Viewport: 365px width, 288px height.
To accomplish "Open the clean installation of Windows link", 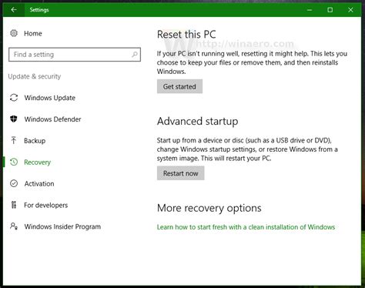I will tap(246, 227).
